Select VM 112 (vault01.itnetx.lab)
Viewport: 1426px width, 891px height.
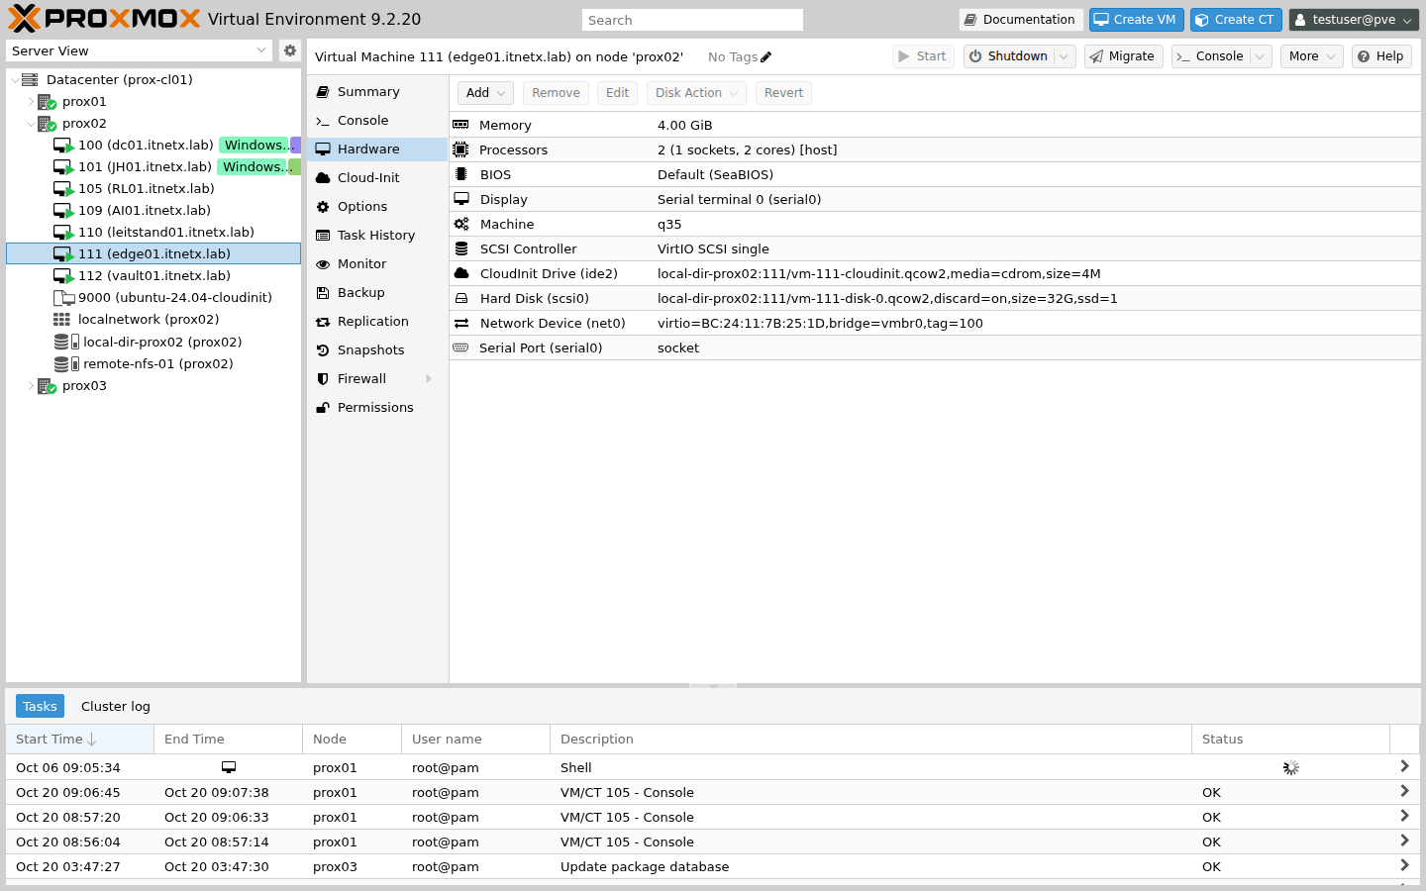coord(153,276)
